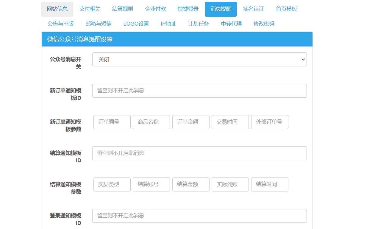The image size is (389, 229).
Task: Click the 登录通知模板ID input field
Action: pos(199,216)
